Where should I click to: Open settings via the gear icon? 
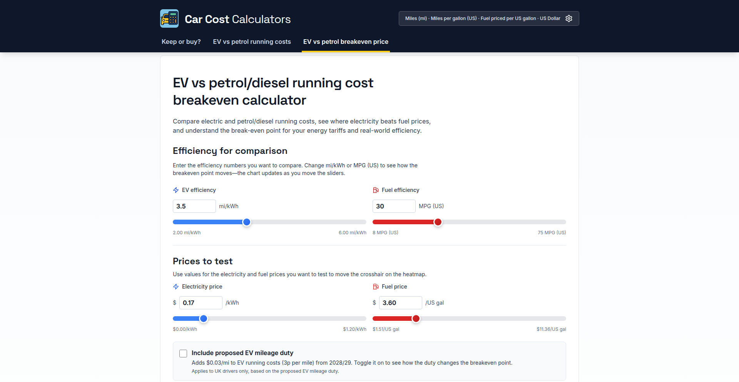[x=569, y=18]
